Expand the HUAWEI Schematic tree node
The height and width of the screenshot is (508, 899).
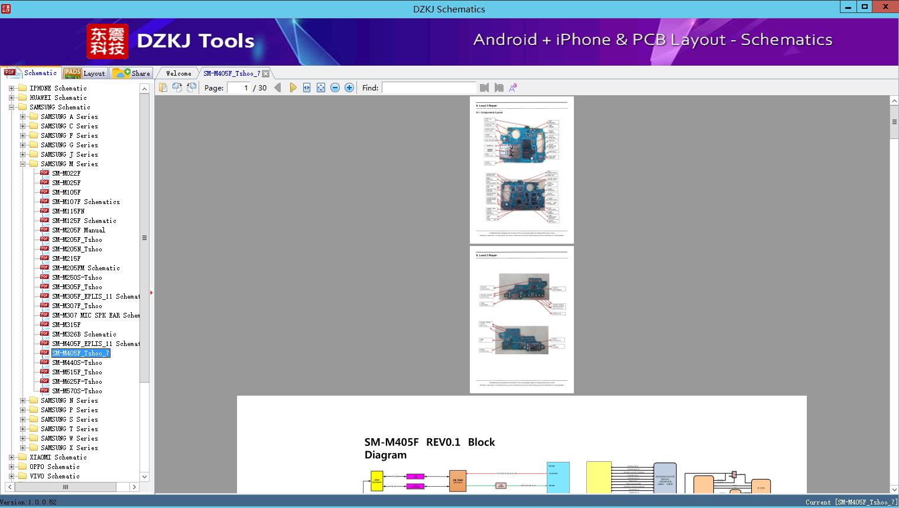[11, 98]
